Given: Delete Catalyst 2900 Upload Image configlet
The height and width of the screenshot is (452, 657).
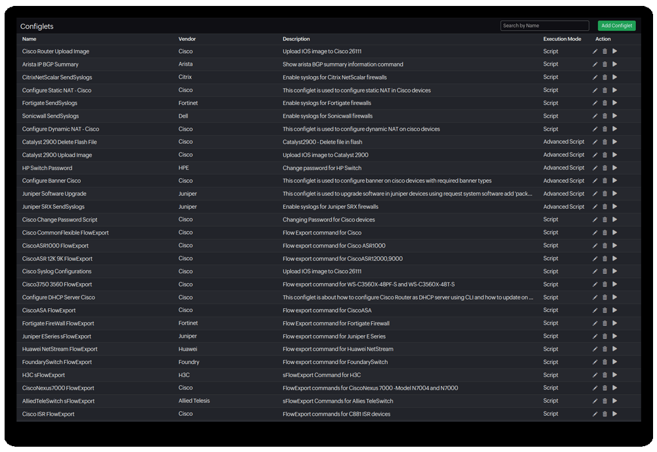Looking at the screenshot, I should (x=604, y=155).
